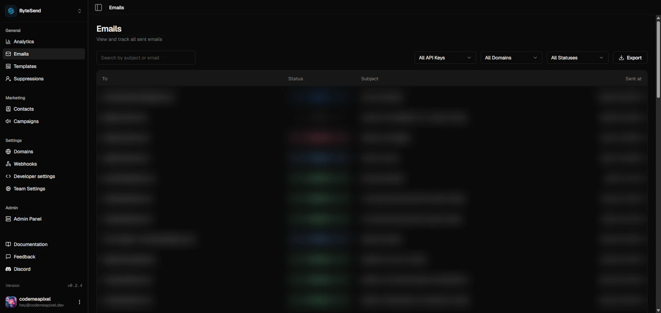Open the user account options menu dots
Image resolution: width=661 pixels, height=313 pixels.
[x=79, y=302]
